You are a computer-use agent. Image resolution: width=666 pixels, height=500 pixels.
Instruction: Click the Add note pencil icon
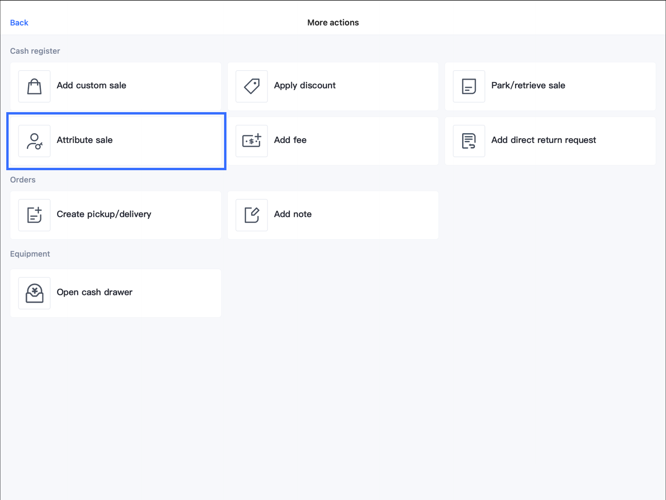click(252, 215)
